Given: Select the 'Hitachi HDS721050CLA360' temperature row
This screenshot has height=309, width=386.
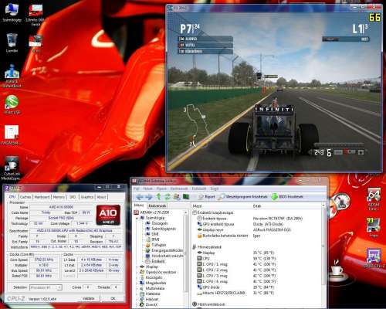Looking at the screenshot, I should click(x=257, y=293).
